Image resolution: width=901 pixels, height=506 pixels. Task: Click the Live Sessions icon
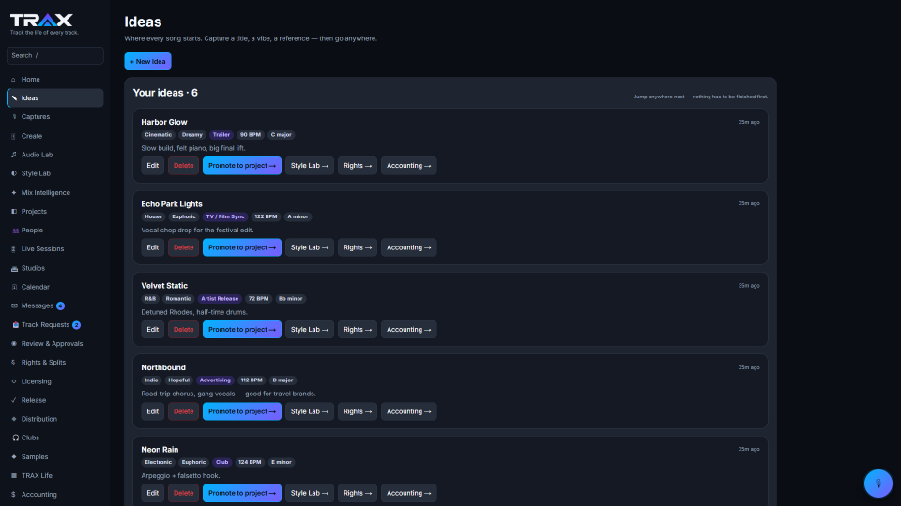tap(14, 249)
